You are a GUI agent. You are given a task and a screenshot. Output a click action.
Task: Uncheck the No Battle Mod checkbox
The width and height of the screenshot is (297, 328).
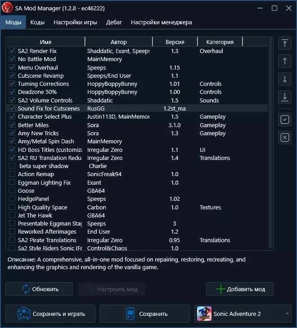pos(12,59)
